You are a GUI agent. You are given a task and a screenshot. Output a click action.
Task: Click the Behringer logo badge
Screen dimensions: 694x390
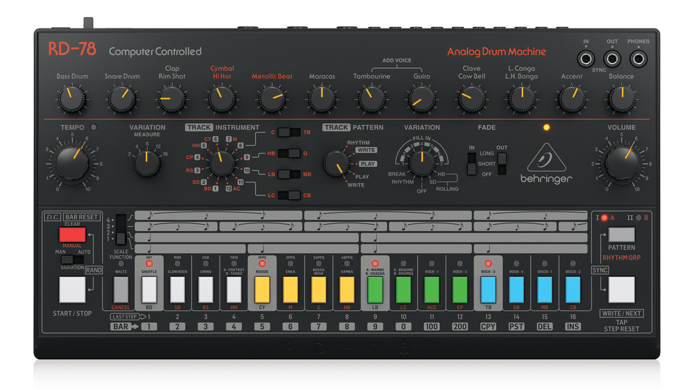(548, 165)
